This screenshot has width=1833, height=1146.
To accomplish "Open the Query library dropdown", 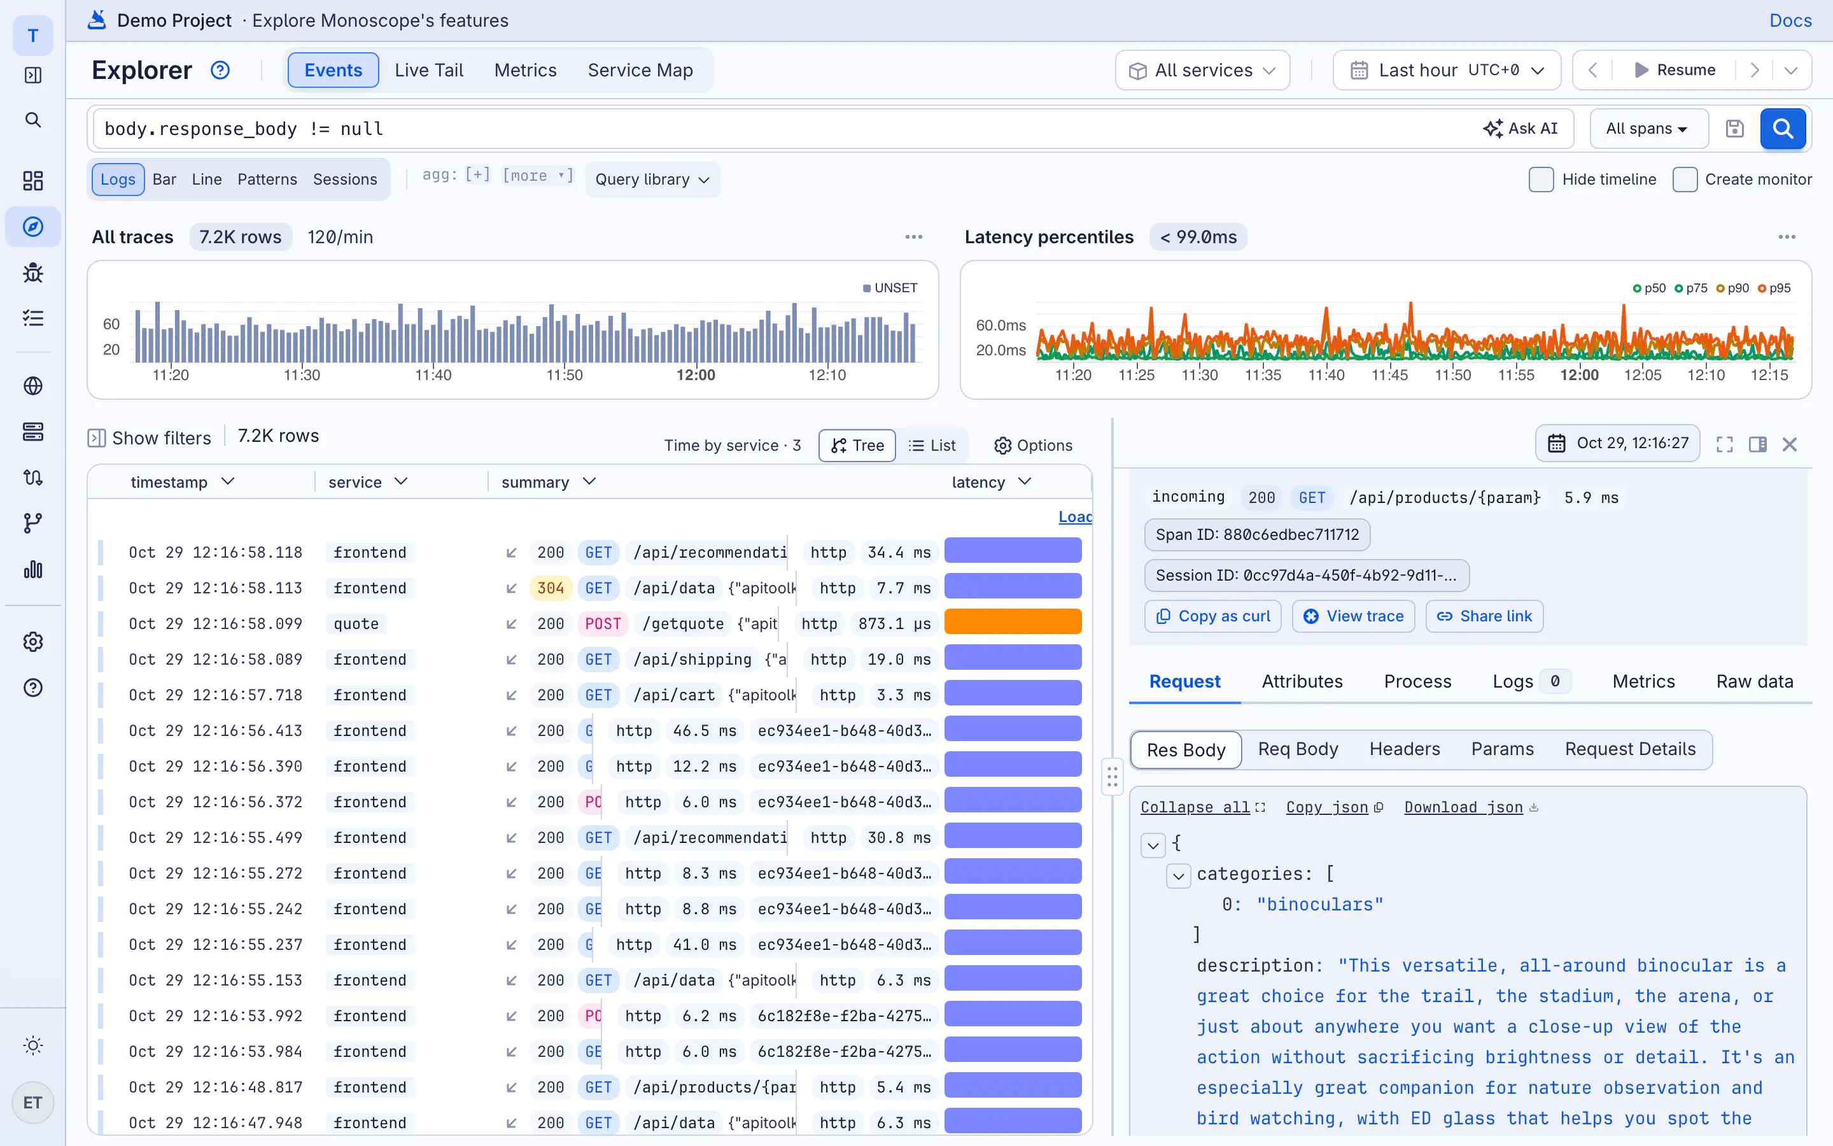I will pyautogui.click(x=652, y=180).
